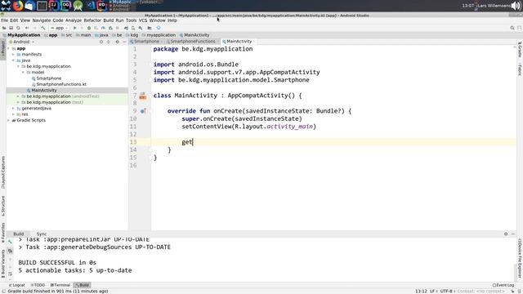Open the Event Log

click(x=503, y=285)
